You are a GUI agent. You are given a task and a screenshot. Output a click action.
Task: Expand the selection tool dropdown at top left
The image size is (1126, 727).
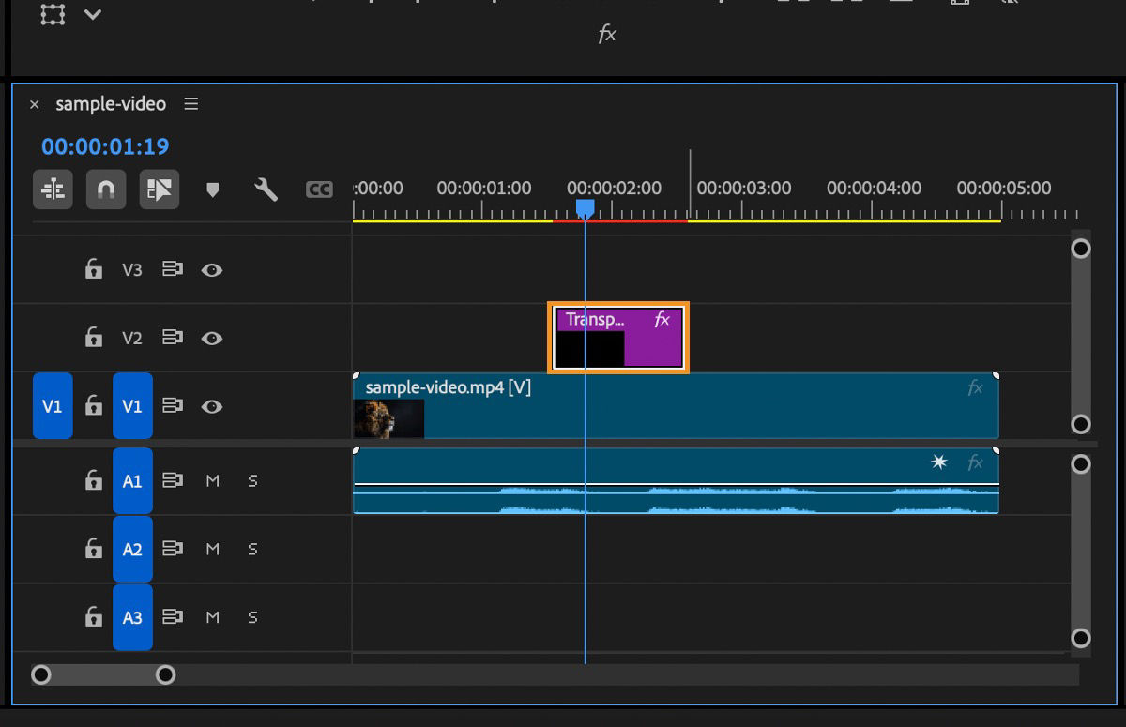click(90, 15)
